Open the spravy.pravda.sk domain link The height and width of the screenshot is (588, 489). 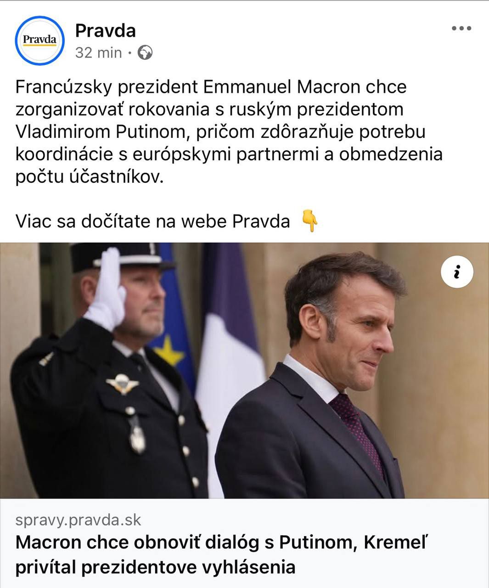click(x=78, y=520)
